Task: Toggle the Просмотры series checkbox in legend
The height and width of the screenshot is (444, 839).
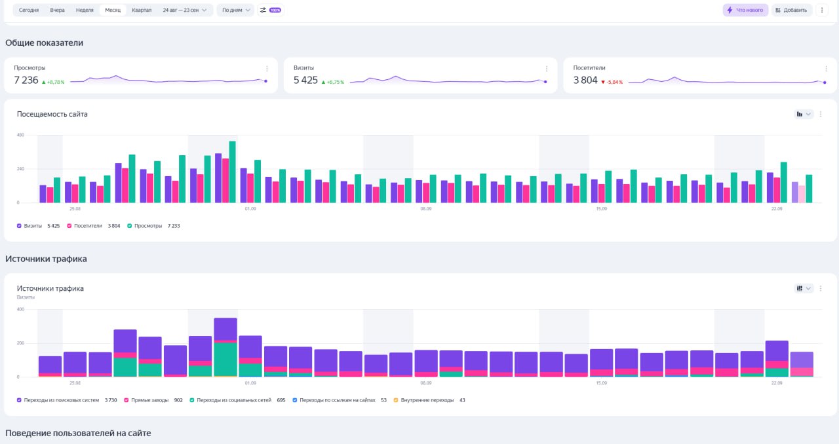Action: (x=129, y=226)
